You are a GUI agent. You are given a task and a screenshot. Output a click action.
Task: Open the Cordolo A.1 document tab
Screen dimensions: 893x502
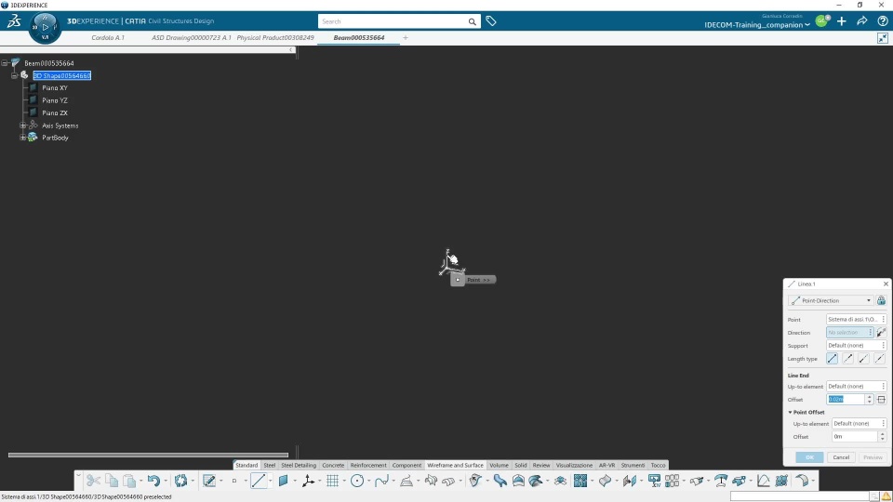coord(108,37)
